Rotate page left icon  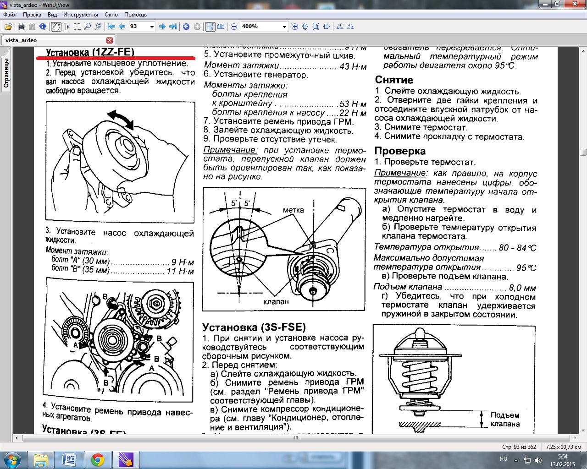tap(340, 27)
